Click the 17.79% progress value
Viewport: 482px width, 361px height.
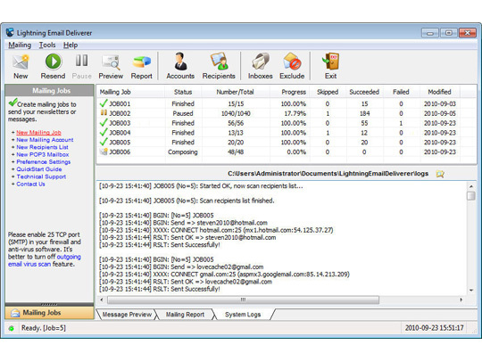[x=295, y=113]
